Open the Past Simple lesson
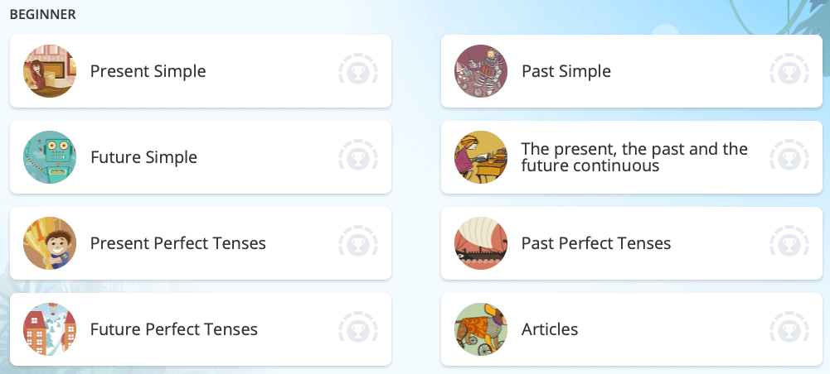Viewport: 830px width, 374px height. (x=566, y=71)
